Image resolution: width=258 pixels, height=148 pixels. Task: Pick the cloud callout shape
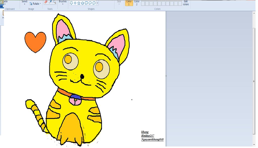[94, 3]
